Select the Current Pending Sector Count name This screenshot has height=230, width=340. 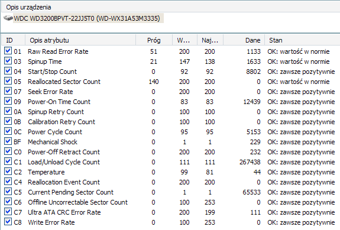click(71, 192)
